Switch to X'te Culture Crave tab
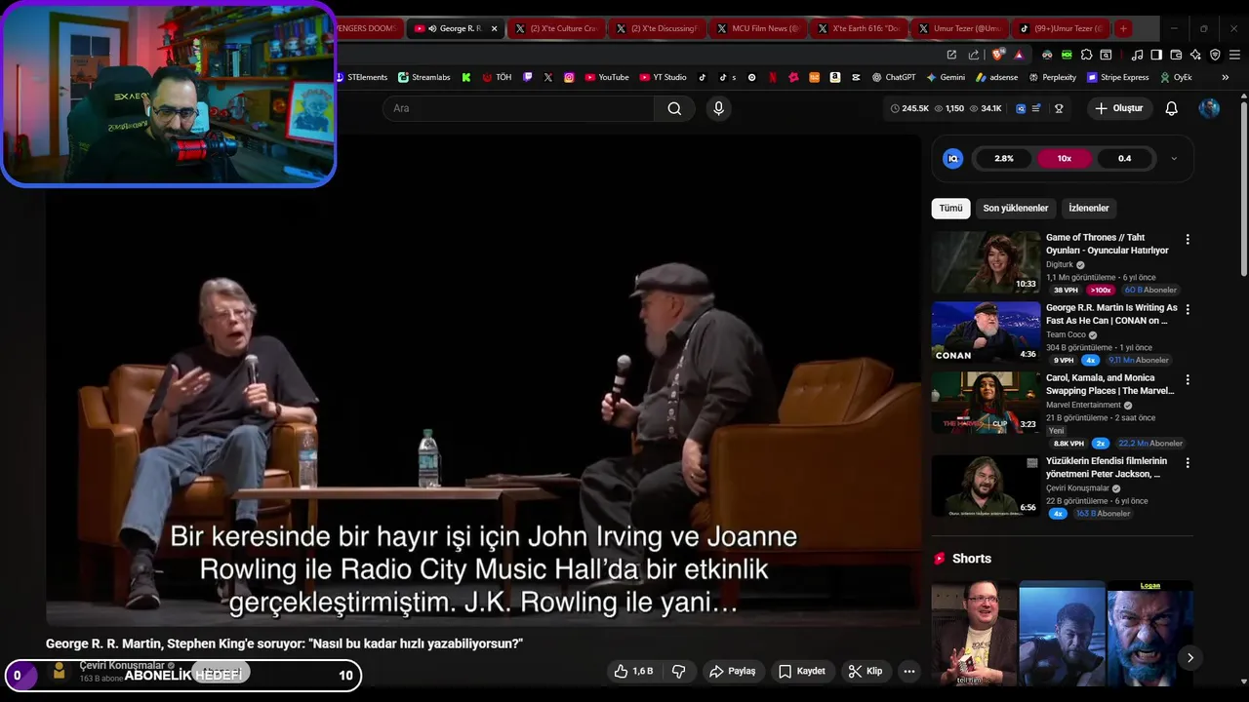Viewport: 1249px width, 702px height. [x=557, y=28]
